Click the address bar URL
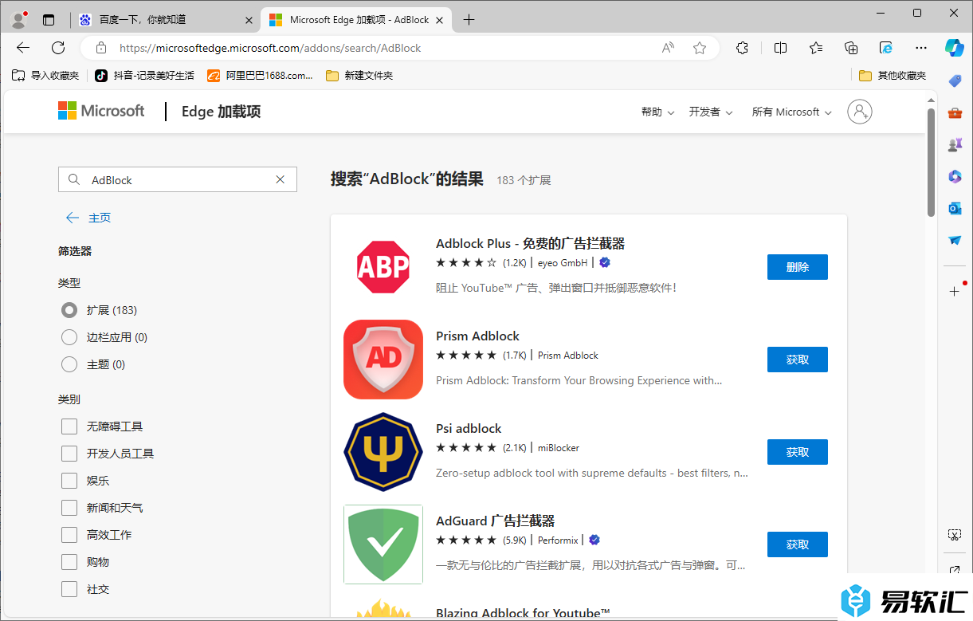Image resolution: width=973 pixels, height=621 pixels. (x=270, y=48)
